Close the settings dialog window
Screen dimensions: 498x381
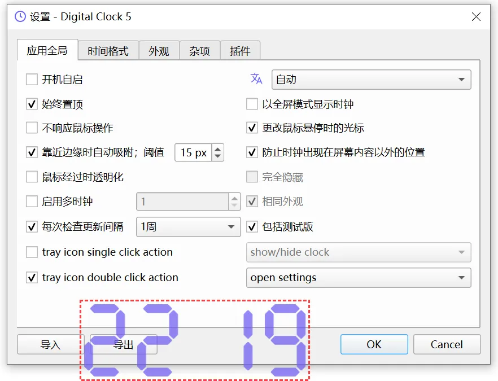(476, 16)
